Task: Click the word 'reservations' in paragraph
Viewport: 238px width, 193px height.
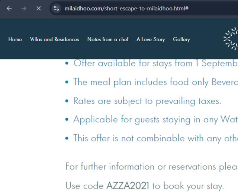Action: (184, 166)
